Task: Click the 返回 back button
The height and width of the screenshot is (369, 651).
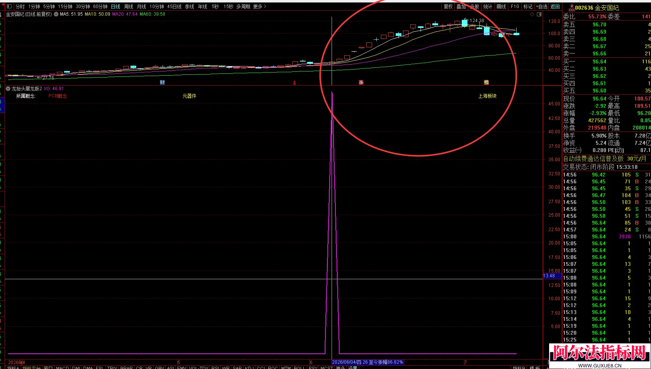Action: (555, 6)
